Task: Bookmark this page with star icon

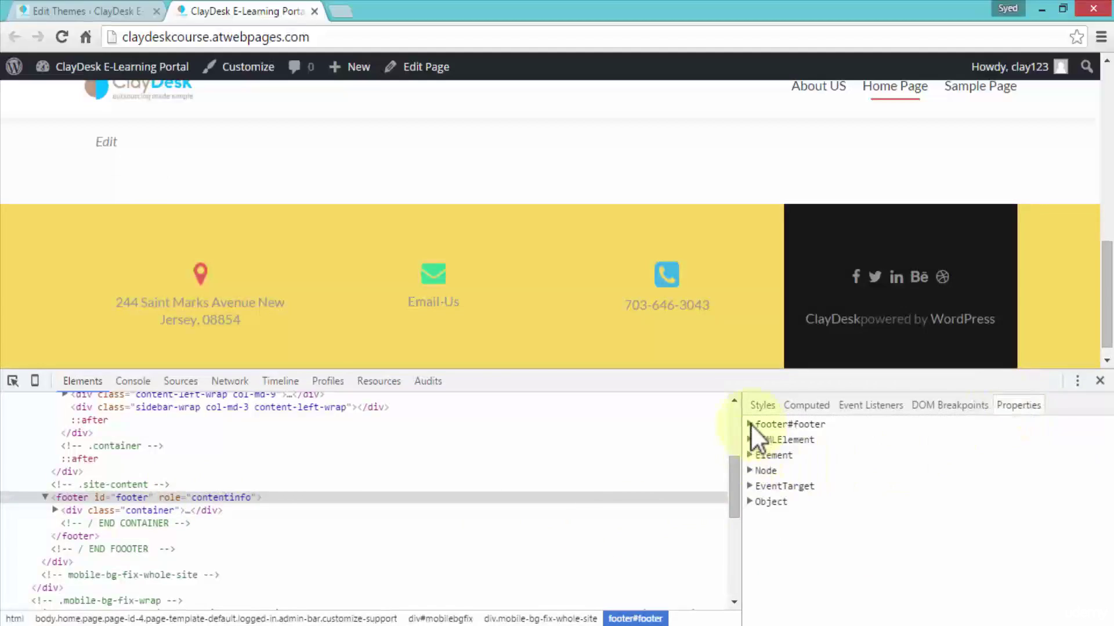Action: coord(1076,37)
